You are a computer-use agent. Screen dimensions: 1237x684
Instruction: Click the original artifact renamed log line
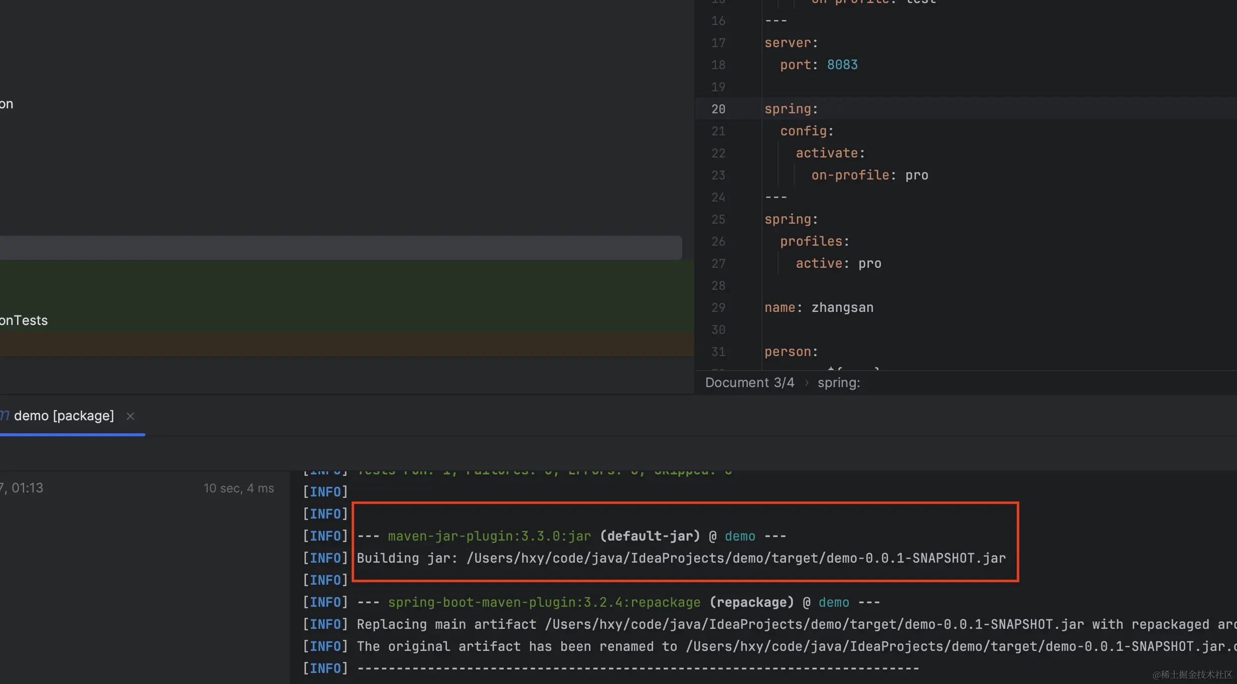797,646
